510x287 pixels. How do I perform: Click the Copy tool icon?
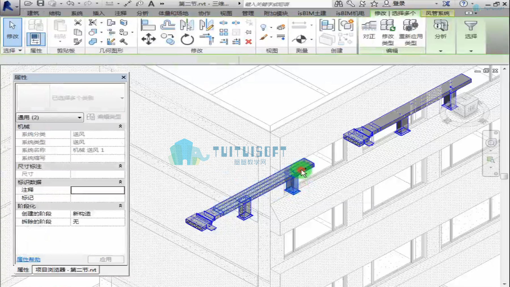coord(168,39)
